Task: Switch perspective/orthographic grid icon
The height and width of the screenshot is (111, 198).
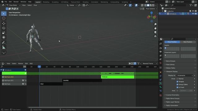Action: [155, 36]
